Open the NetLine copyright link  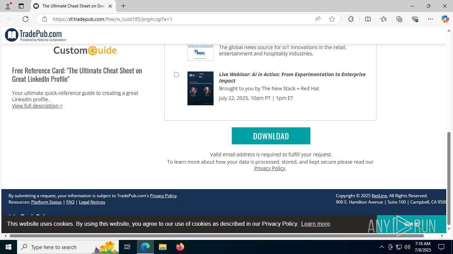pyautogui.click(x=379, y=195)
